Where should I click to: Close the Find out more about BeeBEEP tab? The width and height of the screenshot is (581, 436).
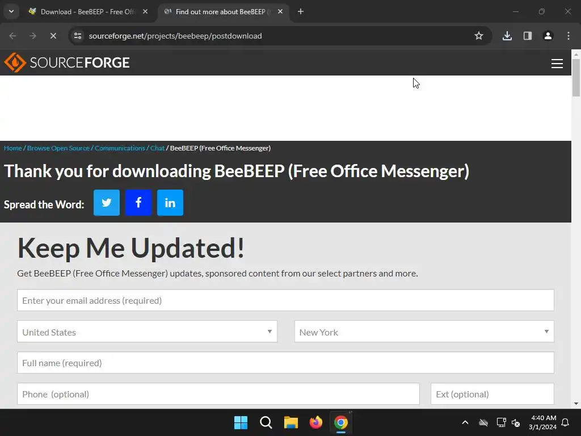pyautogui.click(x=280, y=11)
